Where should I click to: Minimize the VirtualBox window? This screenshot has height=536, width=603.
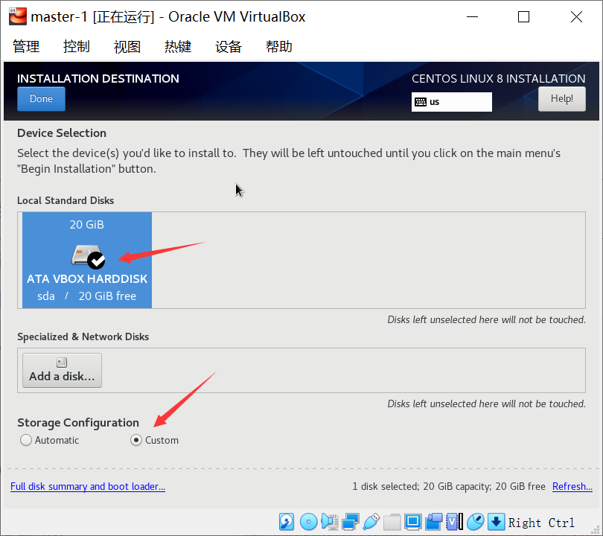tap(472, 17)
